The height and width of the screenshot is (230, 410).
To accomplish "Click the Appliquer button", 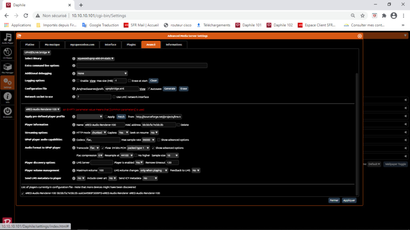I will pos(349,200).
